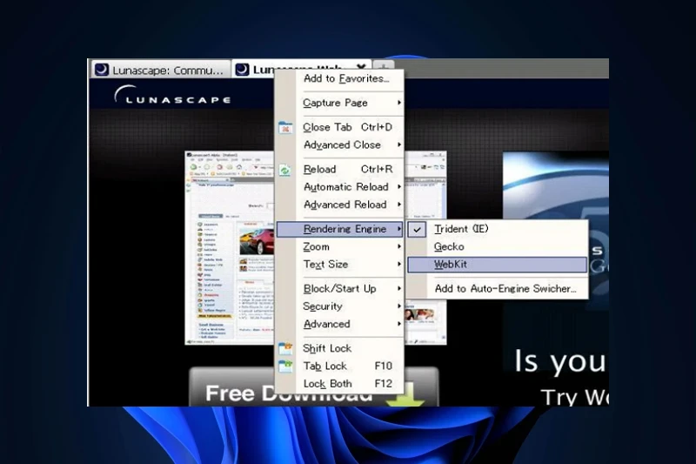The image size is (696, 464).
Task: Click the Lunascape logo in the page header
Action: click(172, 95)
